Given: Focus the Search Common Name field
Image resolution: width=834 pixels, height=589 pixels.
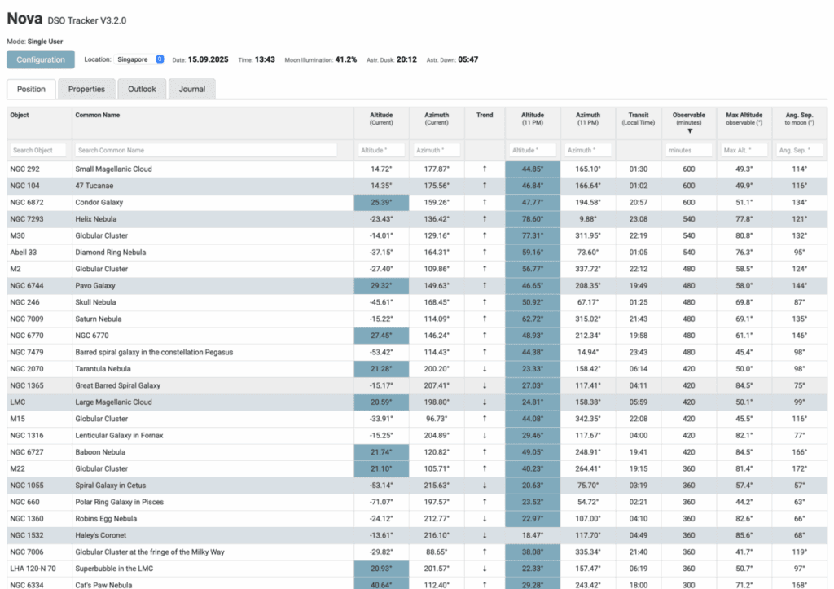Looking at the screenshot, I should click(205, 150).
